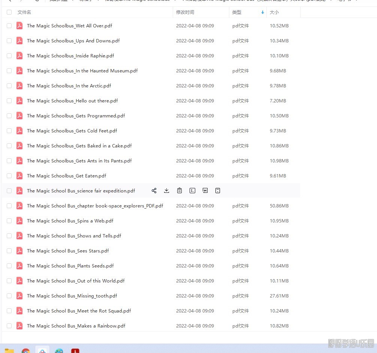Click PDF icon of Inside Raphie.pdf
377x353 pixels.
pos(19,56)
